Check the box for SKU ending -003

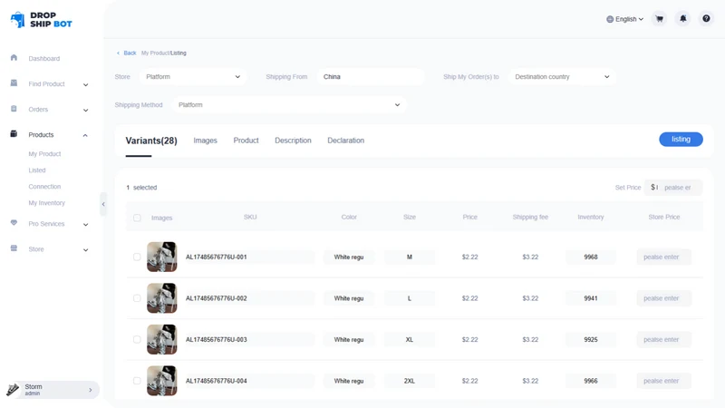tap(137, 339)
